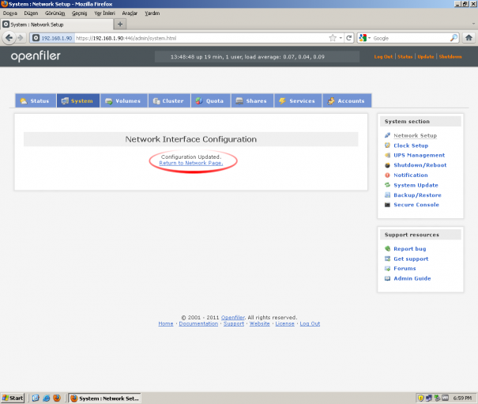Open the Status tab
This screenshot has width=478, height=404.
point(36,100)
